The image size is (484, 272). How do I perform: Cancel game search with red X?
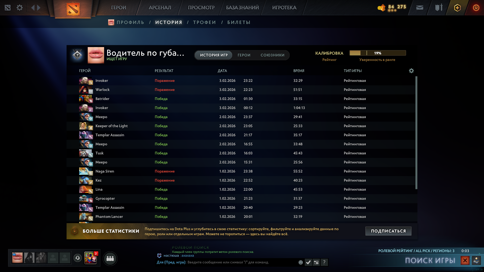tap(465, 260)
